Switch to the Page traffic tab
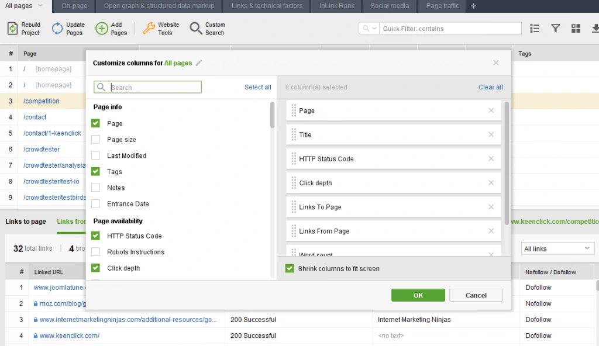Viewport: 599px width, 346px height. click(443, 6)
